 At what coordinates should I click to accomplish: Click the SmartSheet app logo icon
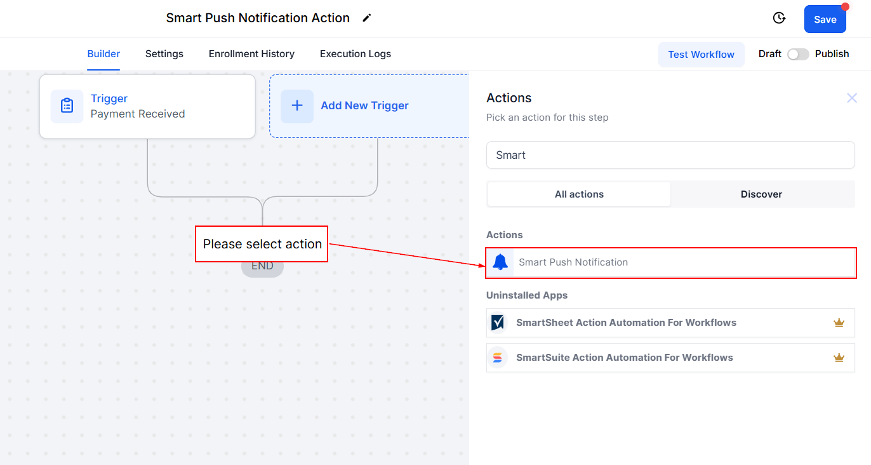pos(498,323)
